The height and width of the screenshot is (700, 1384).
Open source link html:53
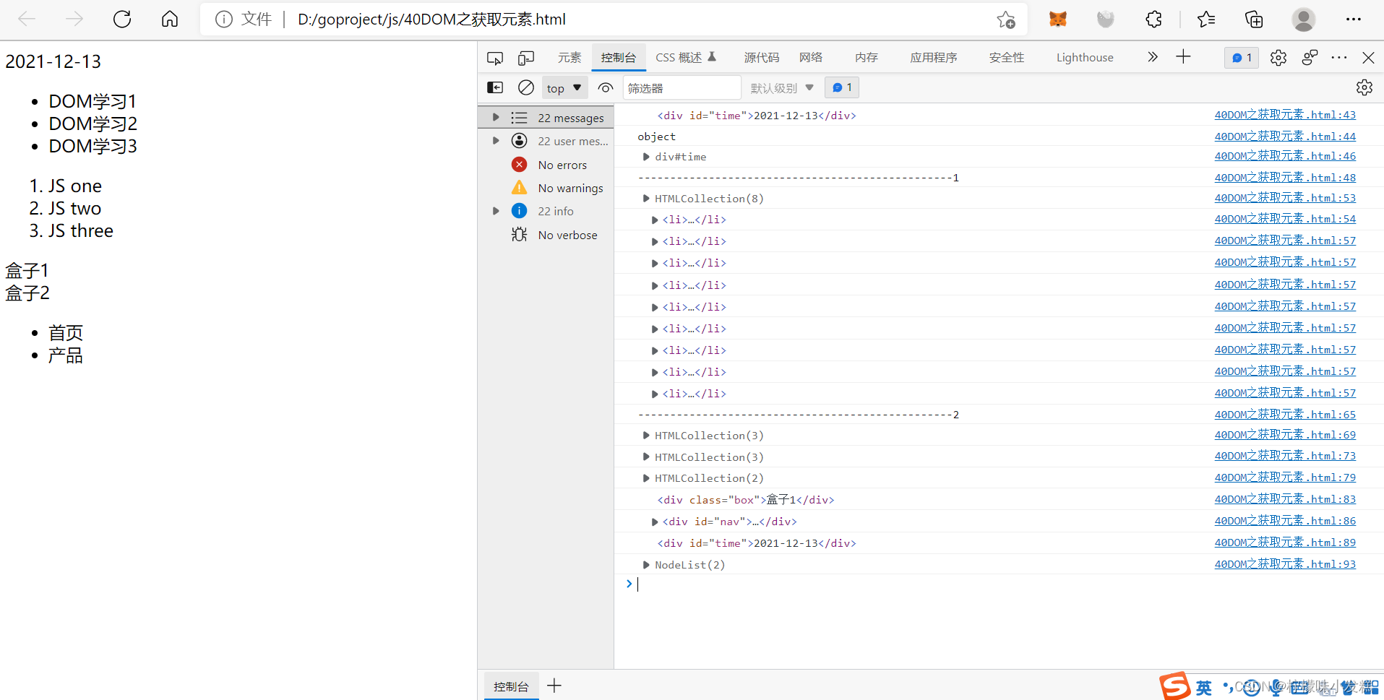[x=1285, y=198]
